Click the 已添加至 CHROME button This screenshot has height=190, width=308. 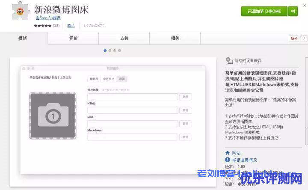[x=264, y=12]
